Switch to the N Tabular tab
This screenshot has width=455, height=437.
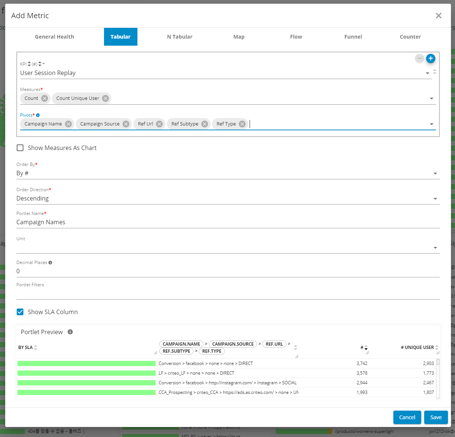click(179, 37)
